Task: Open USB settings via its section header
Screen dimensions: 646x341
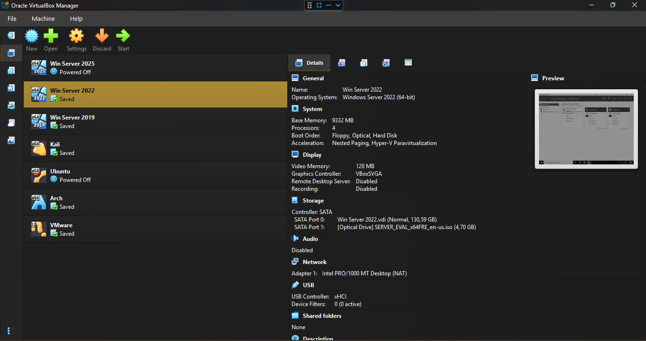Action: click(309, 285)
